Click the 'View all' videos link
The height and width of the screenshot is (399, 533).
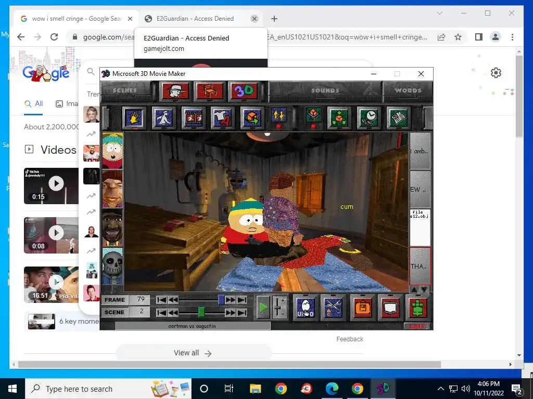pyautogui.click(x=193, y=353)
